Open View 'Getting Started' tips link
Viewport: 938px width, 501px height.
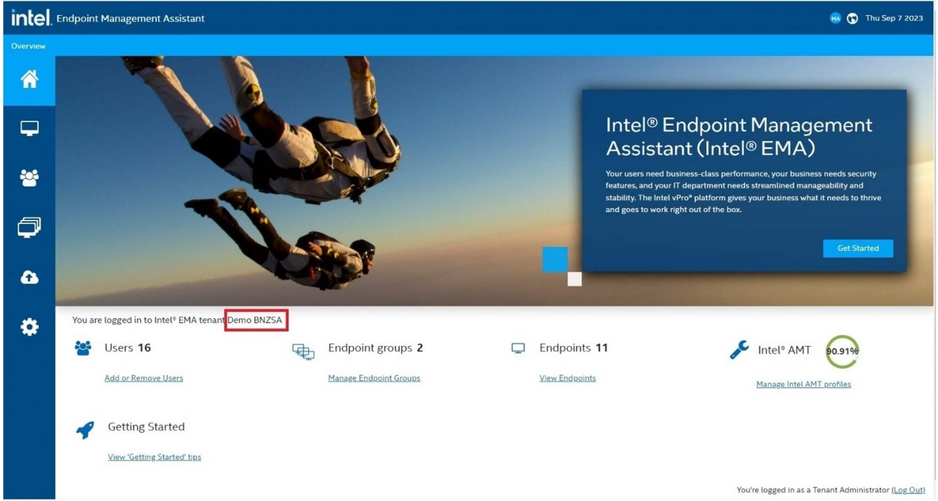point(154,457)
